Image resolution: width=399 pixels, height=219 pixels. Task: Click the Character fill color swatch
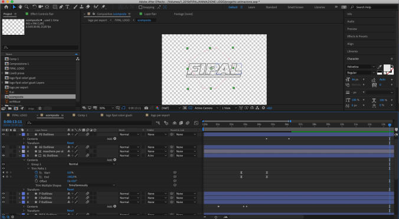pyautogui.click(x=387, y=67)
